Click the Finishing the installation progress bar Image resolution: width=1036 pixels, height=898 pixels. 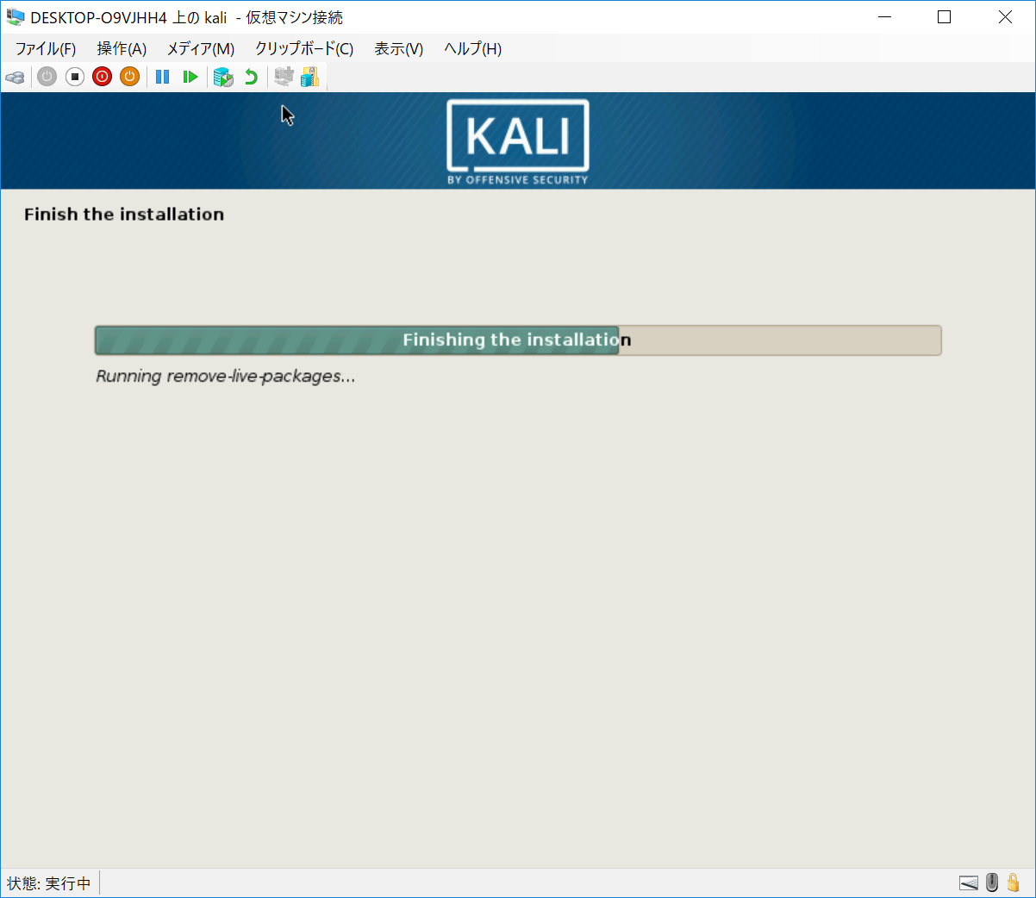point(517,340)
